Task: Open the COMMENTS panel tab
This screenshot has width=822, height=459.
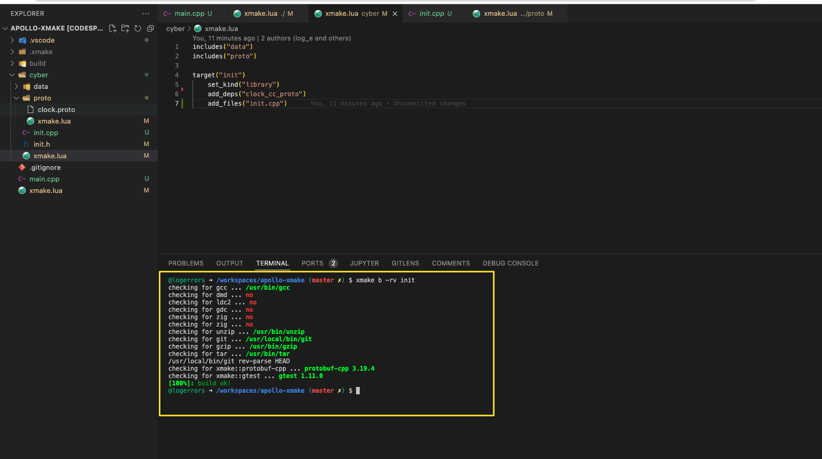Action: click(451, 263)
